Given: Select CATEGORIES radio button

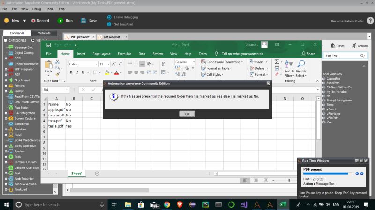Looking at the screenshot, I should [x=5, y=40].
